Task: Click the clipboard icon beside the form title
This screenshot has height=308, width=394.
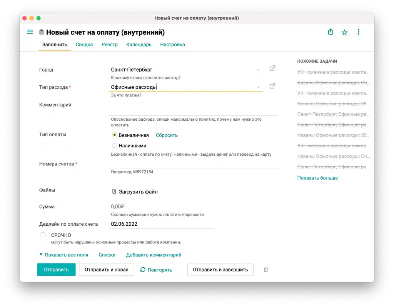Action: (42, 32)
